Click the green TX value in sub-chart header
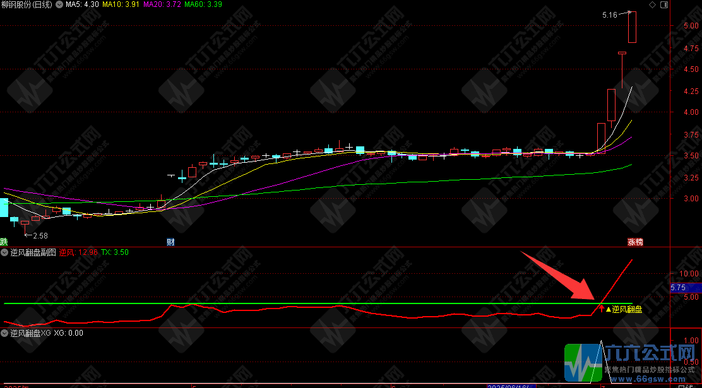702x388 pixels. tap(115, 252)
